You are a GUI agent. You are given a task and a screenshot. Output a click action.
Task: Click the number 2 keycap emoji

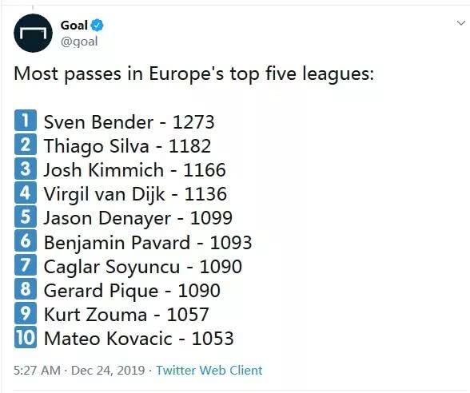coord(26,145)
